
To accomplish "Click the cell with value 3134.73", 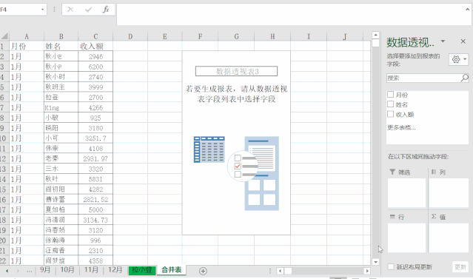I will (x=95, y=220).
